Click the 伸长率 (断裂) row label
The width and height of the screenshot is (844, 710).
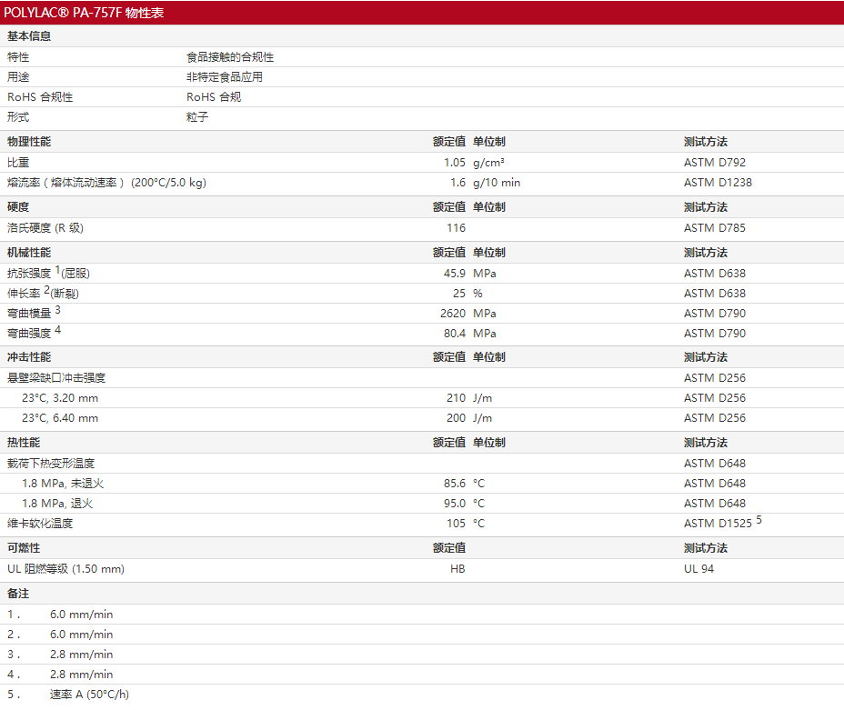coord(43,293)
